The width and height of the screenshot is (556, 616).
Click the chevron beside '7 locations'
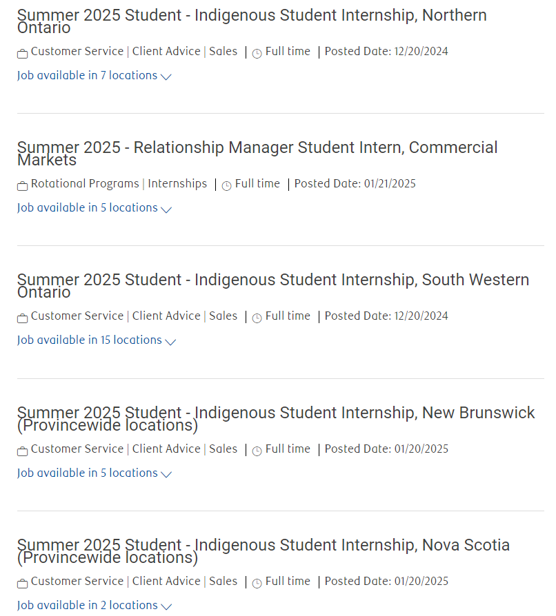166,77
